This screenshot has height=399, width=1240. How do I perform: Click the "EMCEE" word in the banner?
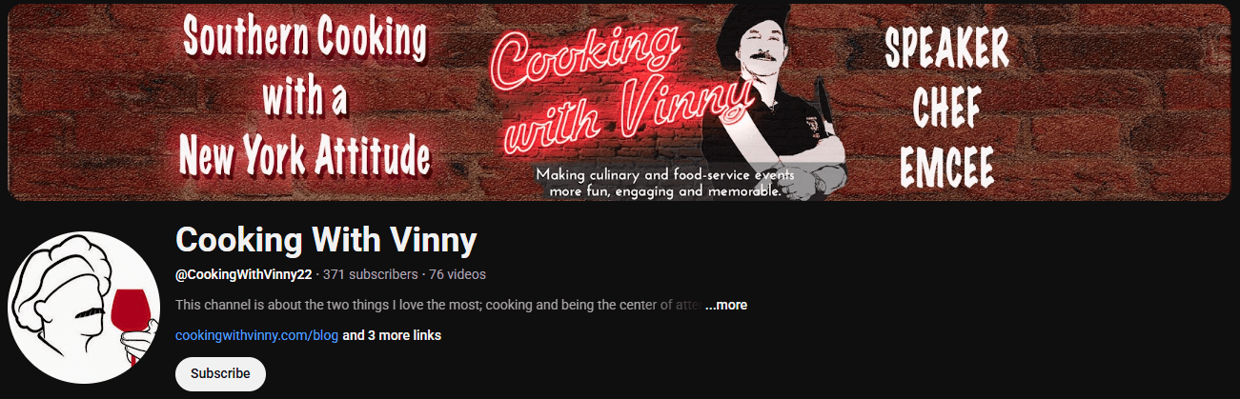[x=946, y=166]
